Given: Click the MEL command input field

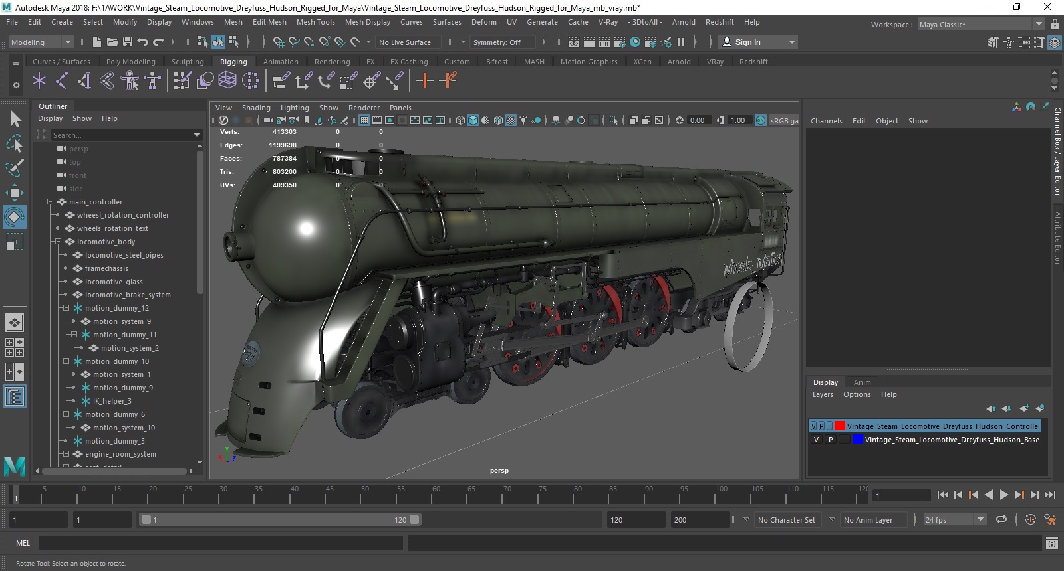Looking at the screenshot, I should point(221,543).
